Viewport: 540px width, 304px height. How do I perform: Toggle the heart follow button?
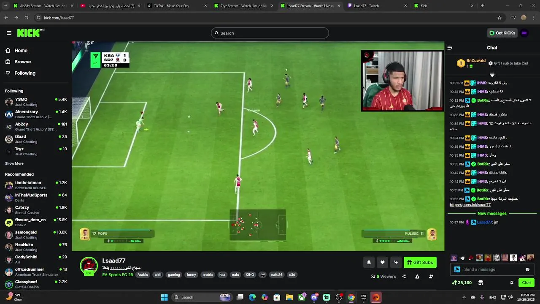tap(382, 263)
